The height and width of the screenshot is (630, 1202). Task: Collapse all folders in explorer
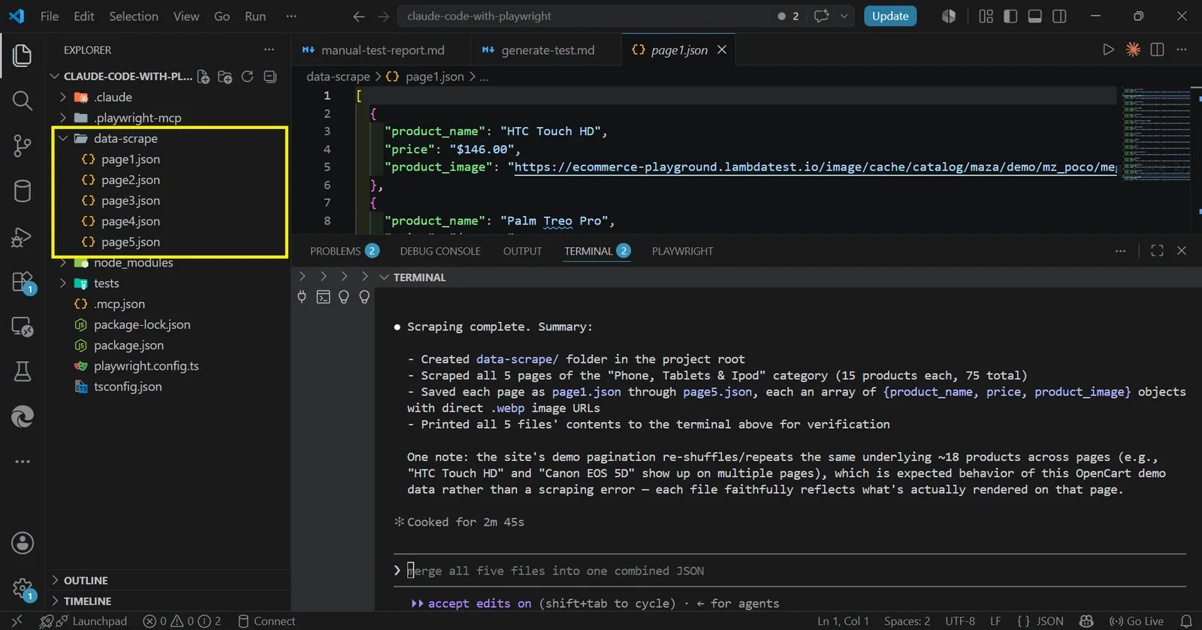coord(270,77)
